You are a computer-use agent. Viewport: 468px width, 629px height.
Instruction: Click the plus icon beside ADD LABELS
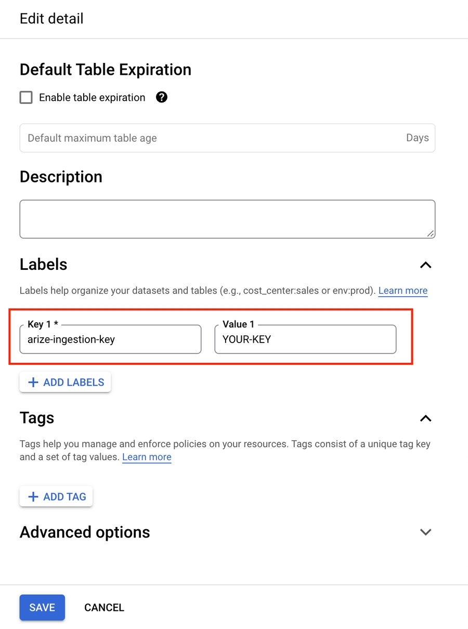(x=33, y=383)
